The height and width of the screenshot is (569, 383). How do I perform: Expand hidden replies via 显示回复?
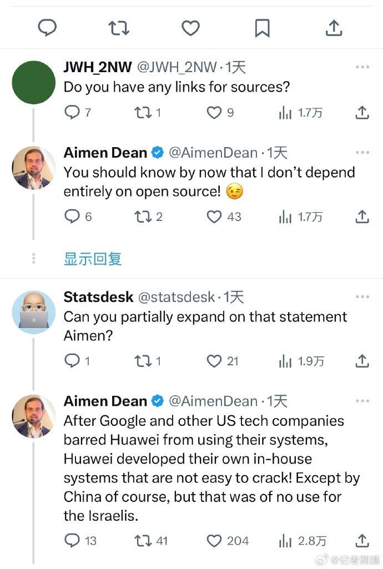tap(93, 259)
